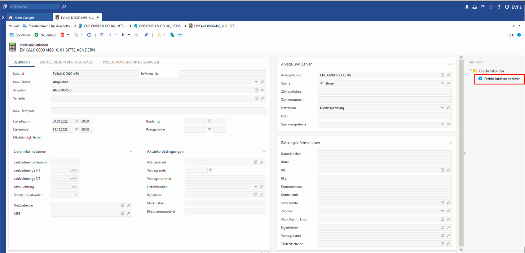Open Kosten, Margen und Netzentgelte tab
Screen dimensions: 525x253
coord(131,62)
